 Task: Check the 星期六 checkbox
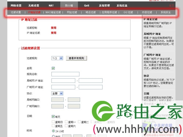(66, 126)
